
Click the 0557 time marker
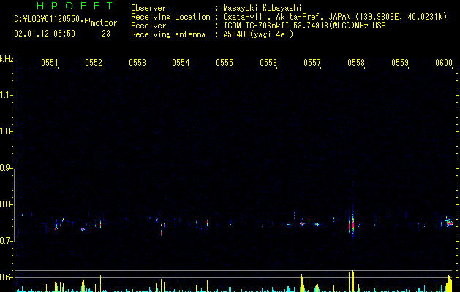tap(312, 63)
